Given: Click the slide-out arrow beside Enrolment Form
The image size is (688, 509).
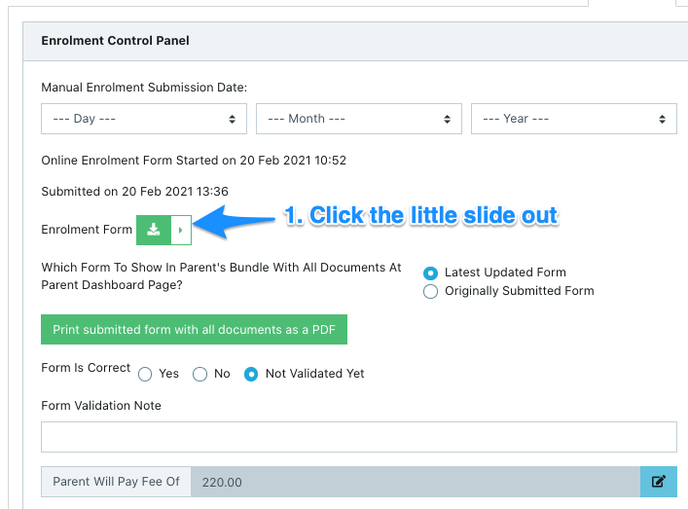Looking at the screenshot, I should click(x=180, y=230).
